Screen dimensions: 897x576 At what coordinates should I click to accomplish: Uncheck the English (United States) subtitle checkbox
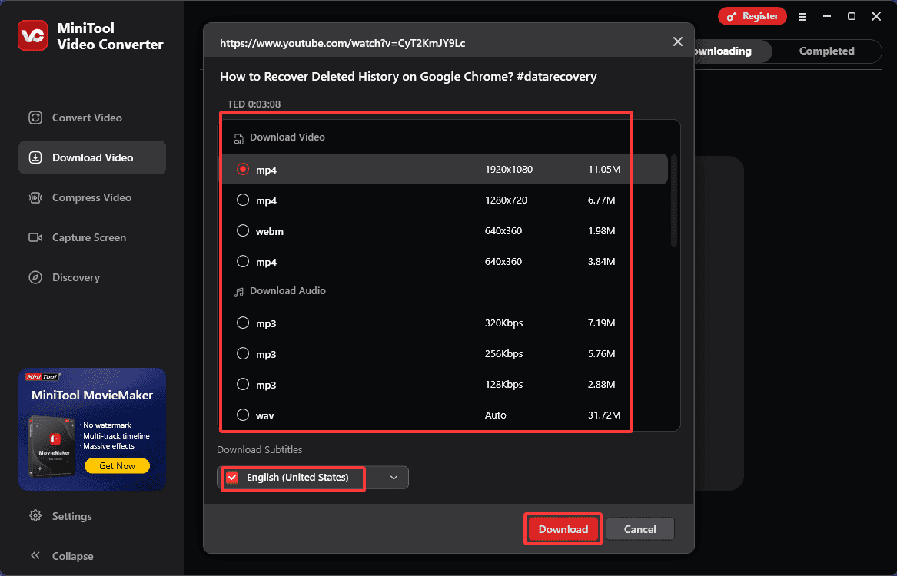232,478
